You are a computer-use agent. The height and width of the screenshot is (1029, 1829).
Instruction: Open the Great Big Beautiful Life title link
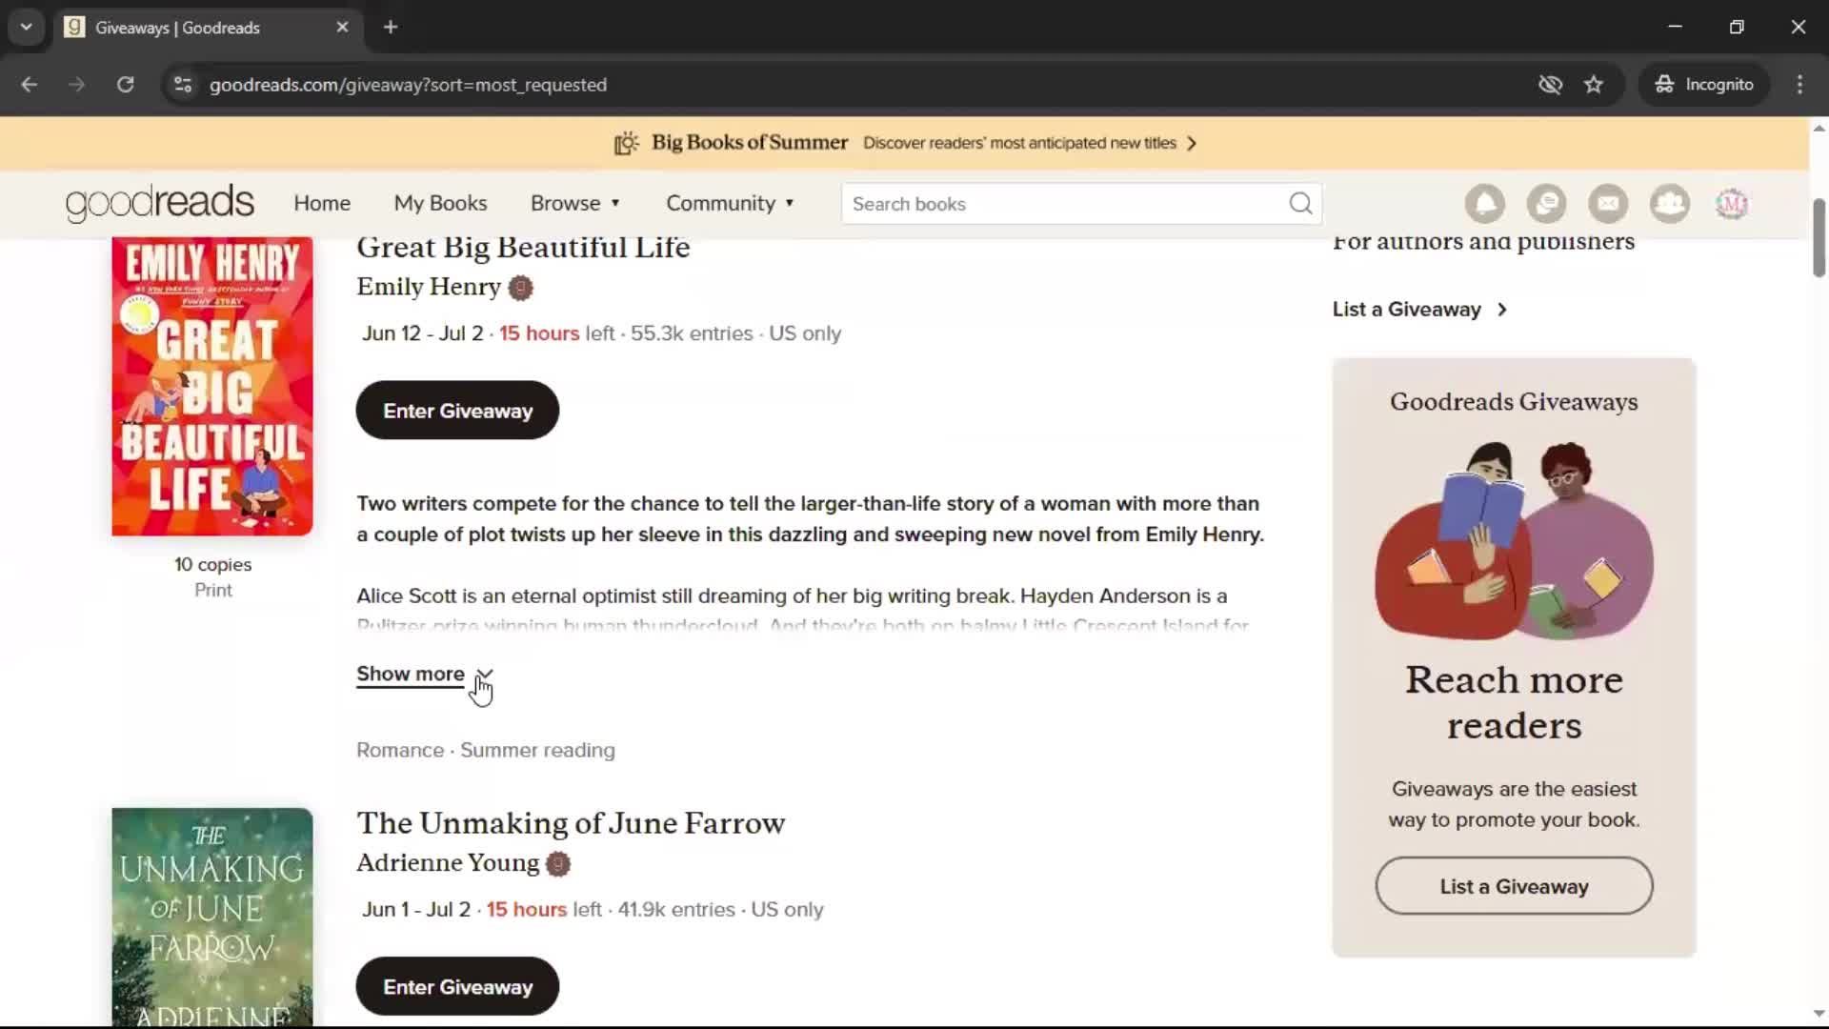coord(523,248)
